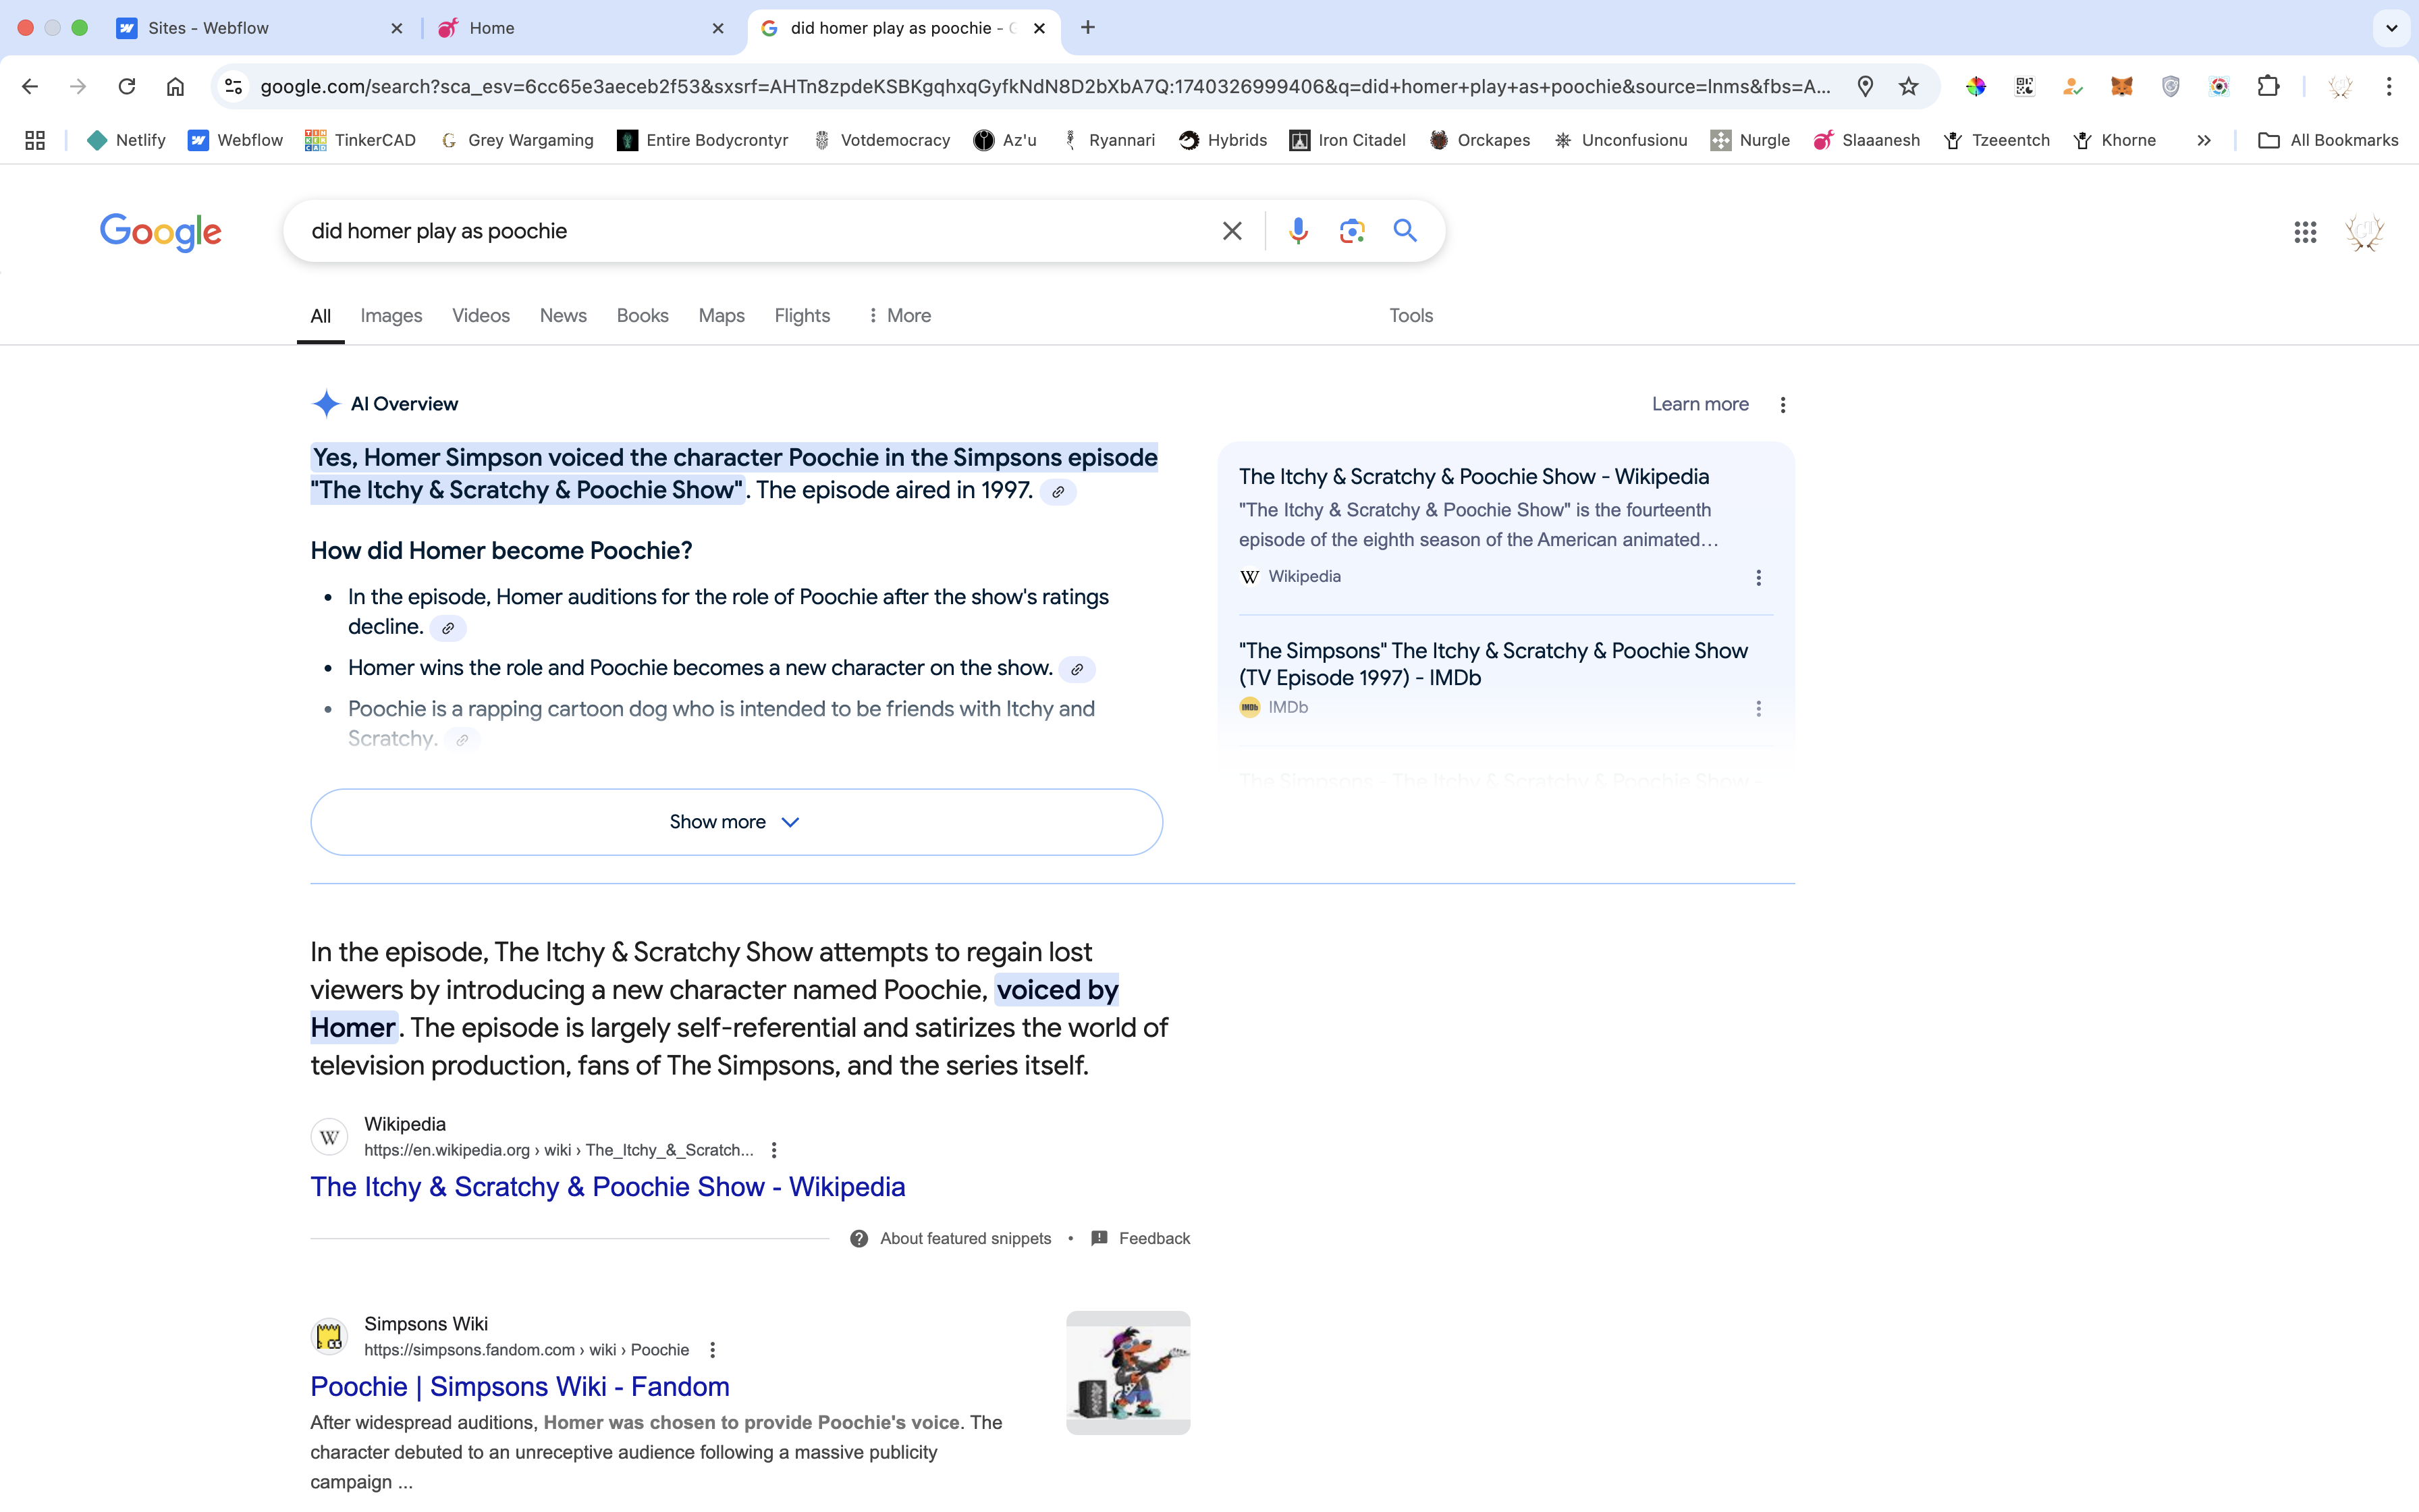Click the Poochie thumbnail image

pyautogui.click(x=1128, y=1372)
